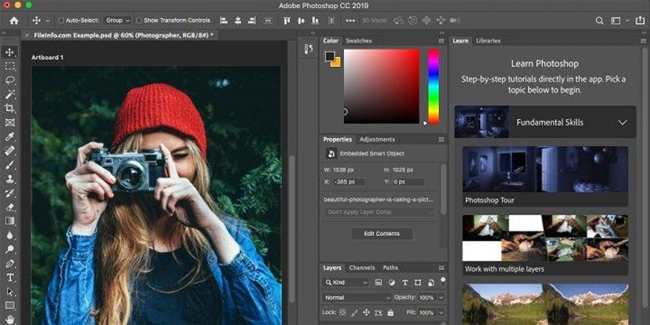Open the Channels tab
The image size is (650, 325).
362,268
